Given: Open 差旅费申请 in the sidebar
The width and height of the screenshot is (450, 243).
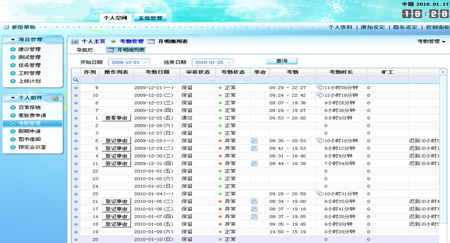Looking at the screenshot, I should pos(32,116).
